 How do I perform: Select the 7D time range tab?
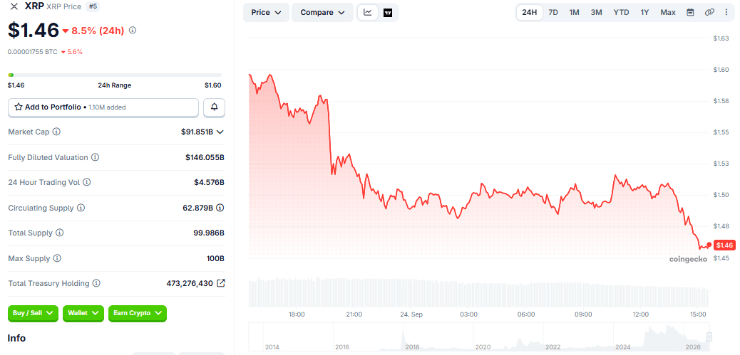553,12
